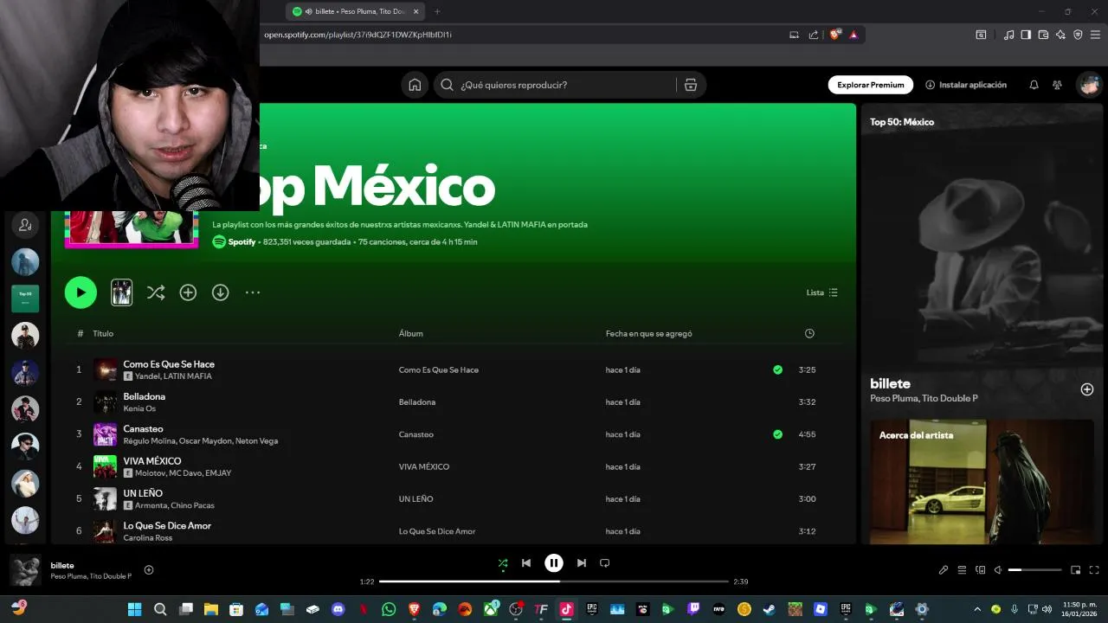
Task: Click the now playing billete cover thumbnail
Action: 25,570
